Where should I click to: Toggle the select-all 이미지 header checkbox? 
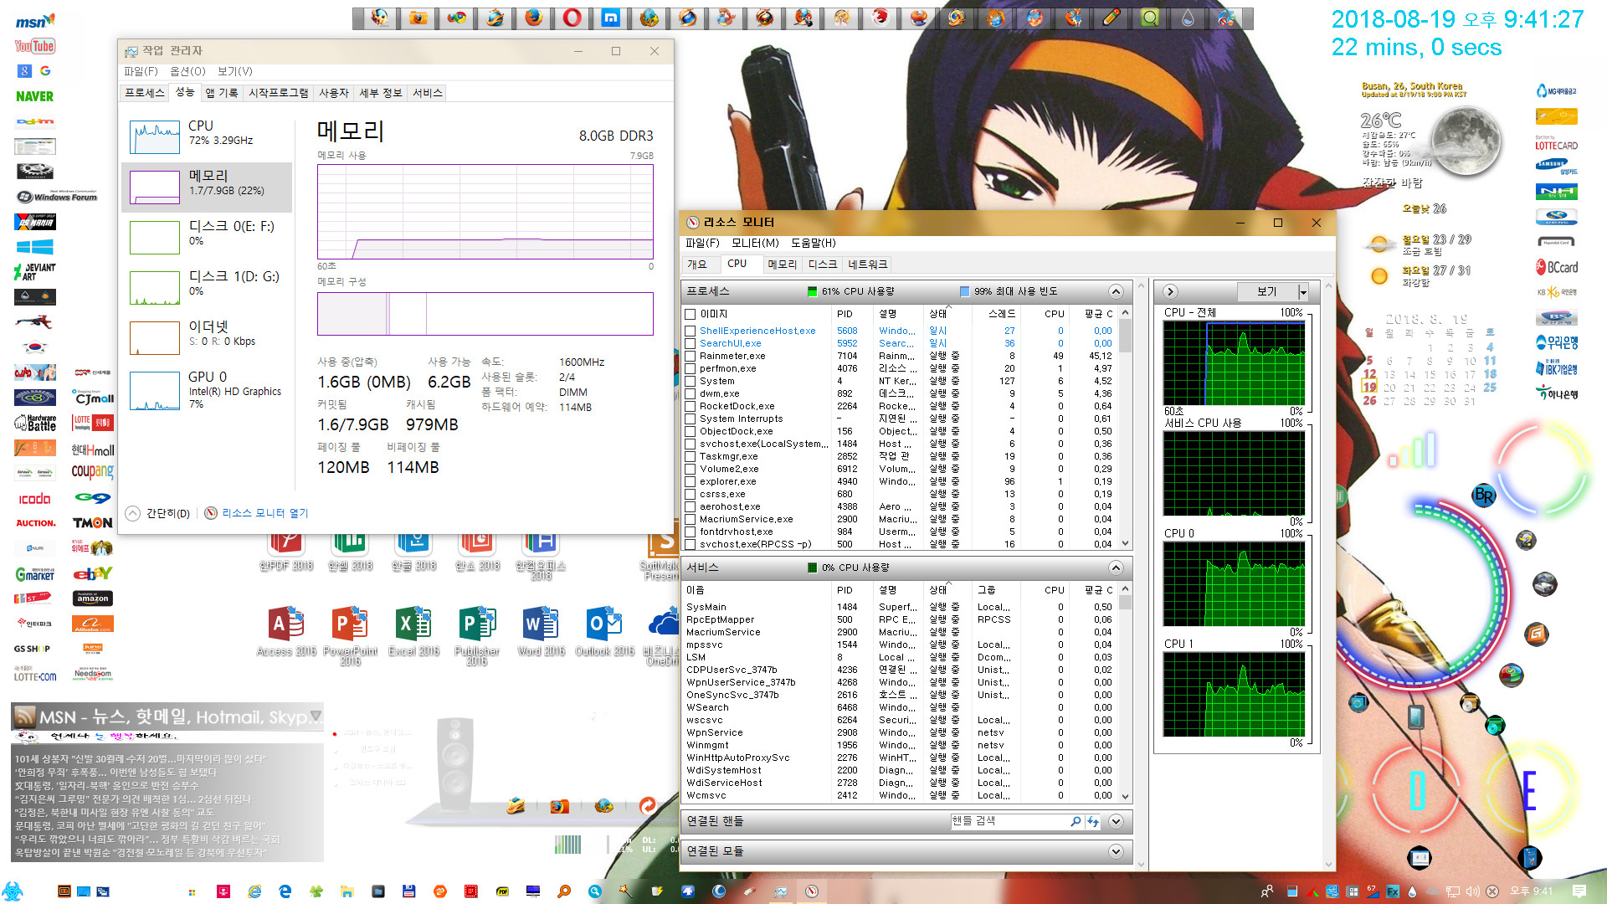pos(691,314)
